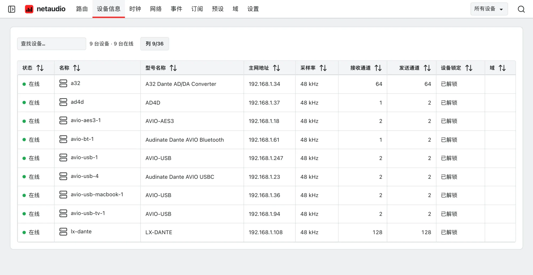Sort by 设备锁定 column arrows
Screen dimensions: 533x275
469,68
